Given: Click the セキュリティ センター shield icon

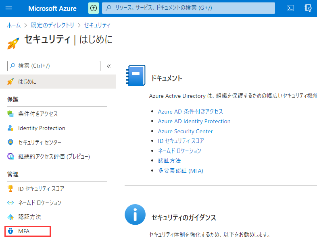Looking at the screenshot, I should [11, 142].
